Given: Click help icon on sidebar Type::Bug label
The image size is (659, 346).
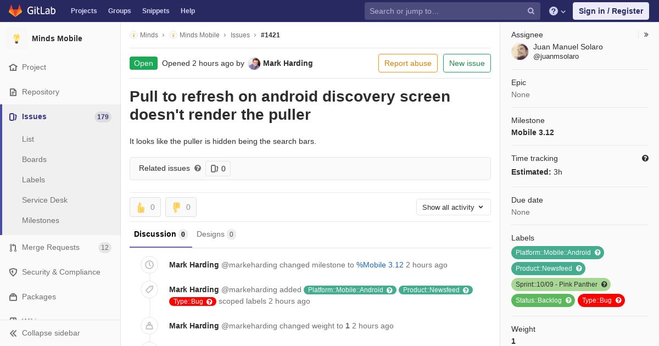Looking at the screenshot, I should [618, 300].
